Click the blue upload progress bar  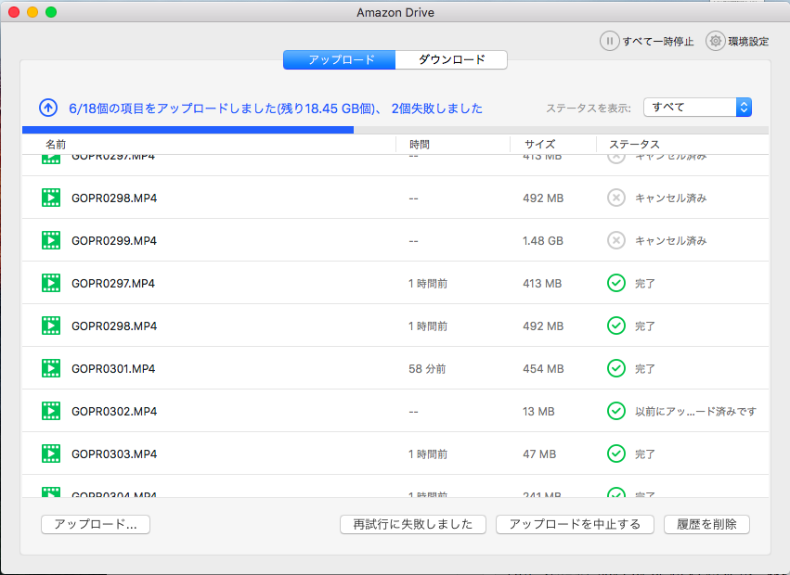pos(188,130)
